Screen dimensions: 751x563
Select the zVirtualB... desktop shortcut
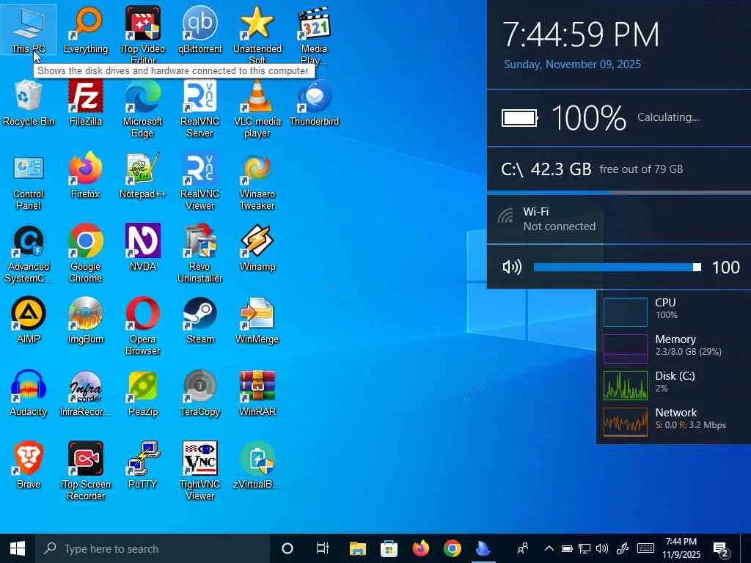click(x=257, y=466)
